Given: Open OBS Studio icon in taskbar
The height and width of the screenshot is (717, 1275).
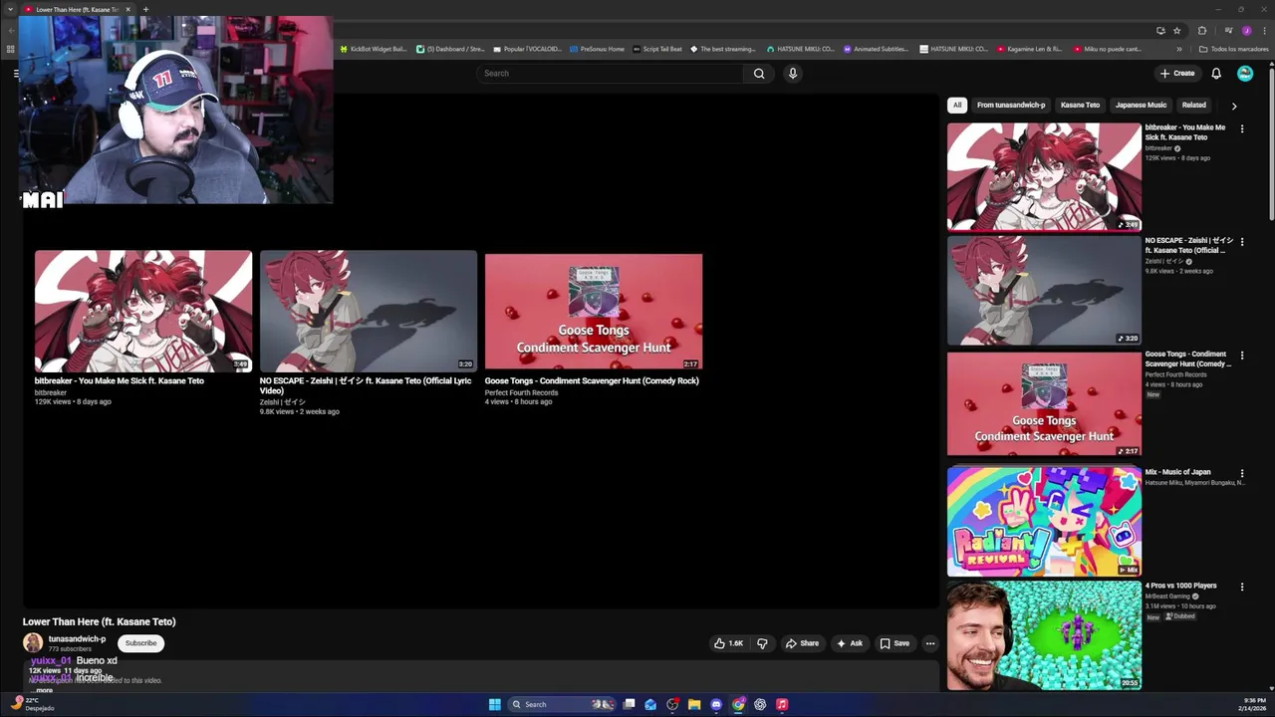Looking at the screenshot, I should point(672,704).
